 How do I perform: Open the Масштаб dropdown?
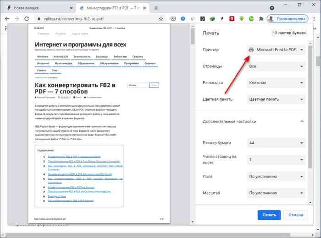click(x=276, y=193)
